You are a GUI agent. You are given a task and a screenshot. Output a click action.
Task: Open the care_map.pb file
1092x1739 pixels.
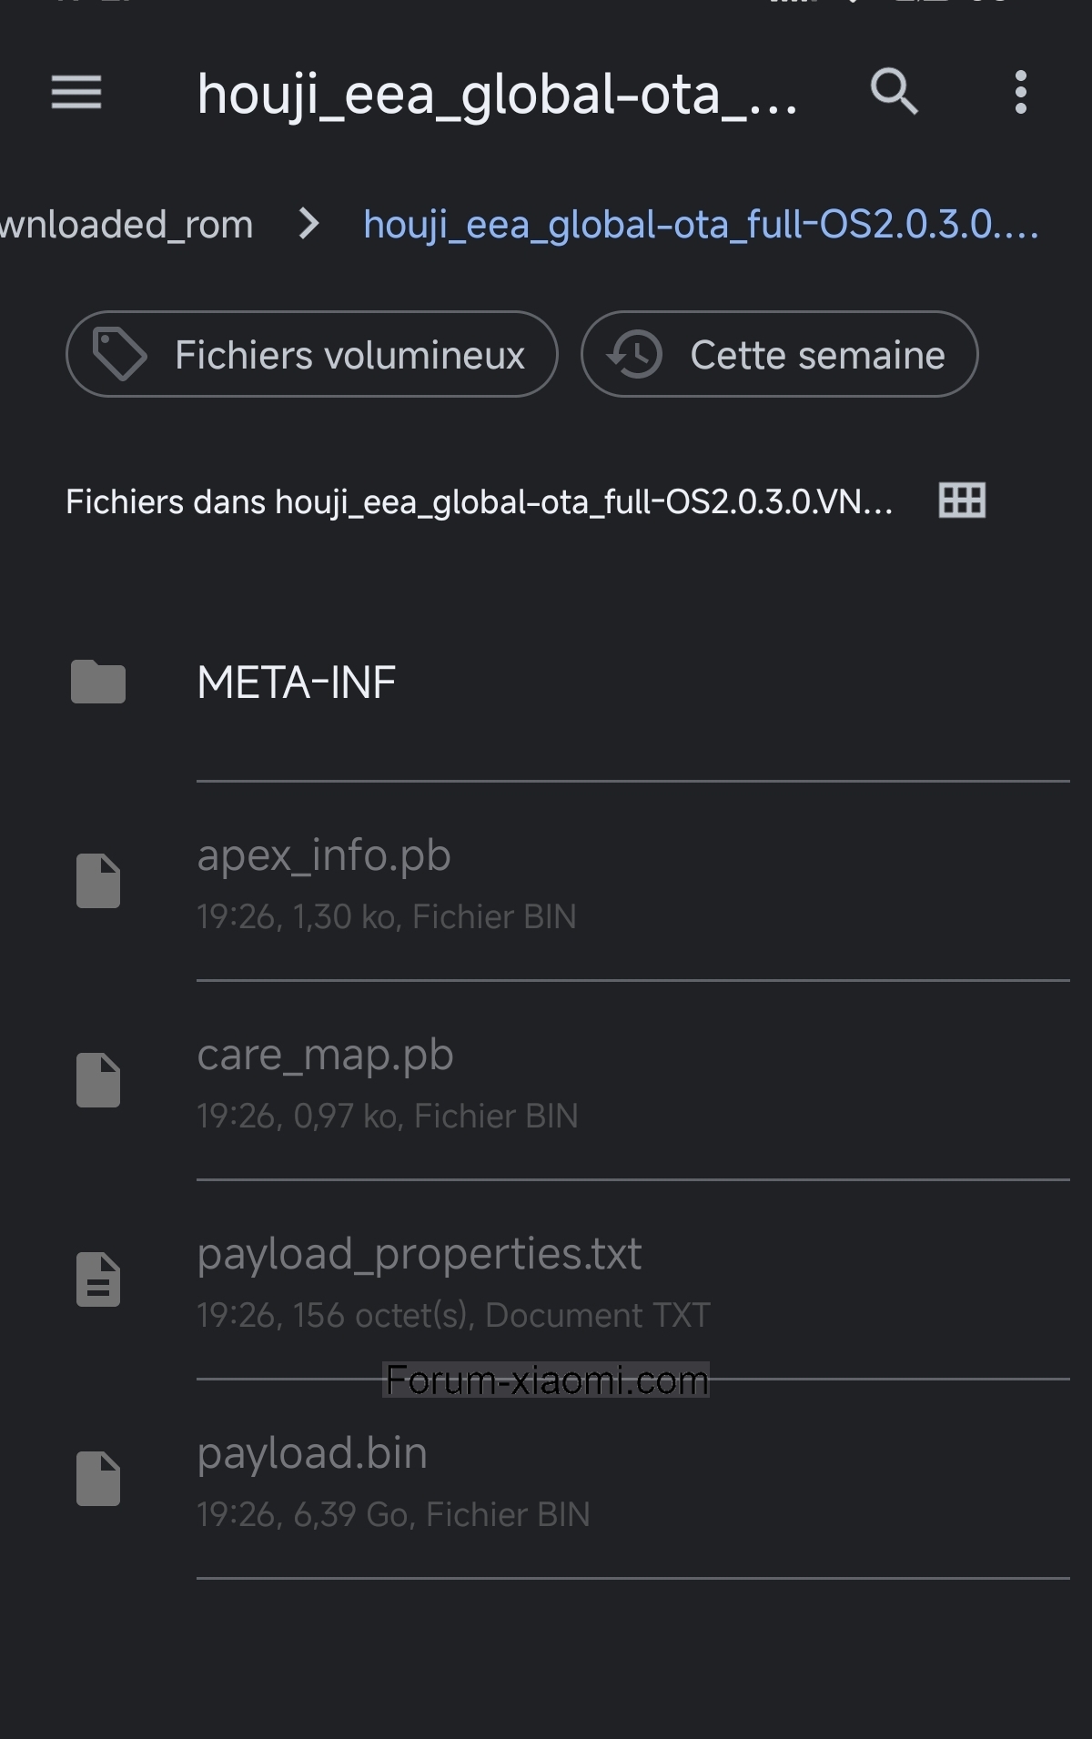[326, 1056]
